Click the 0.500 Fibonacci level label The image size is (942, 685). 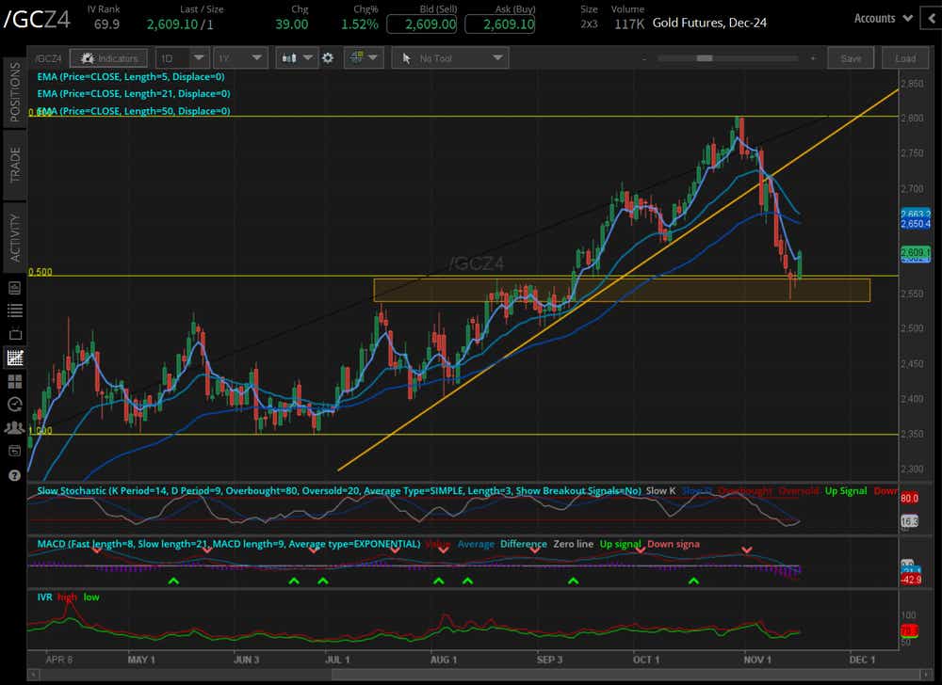point(41,272)
